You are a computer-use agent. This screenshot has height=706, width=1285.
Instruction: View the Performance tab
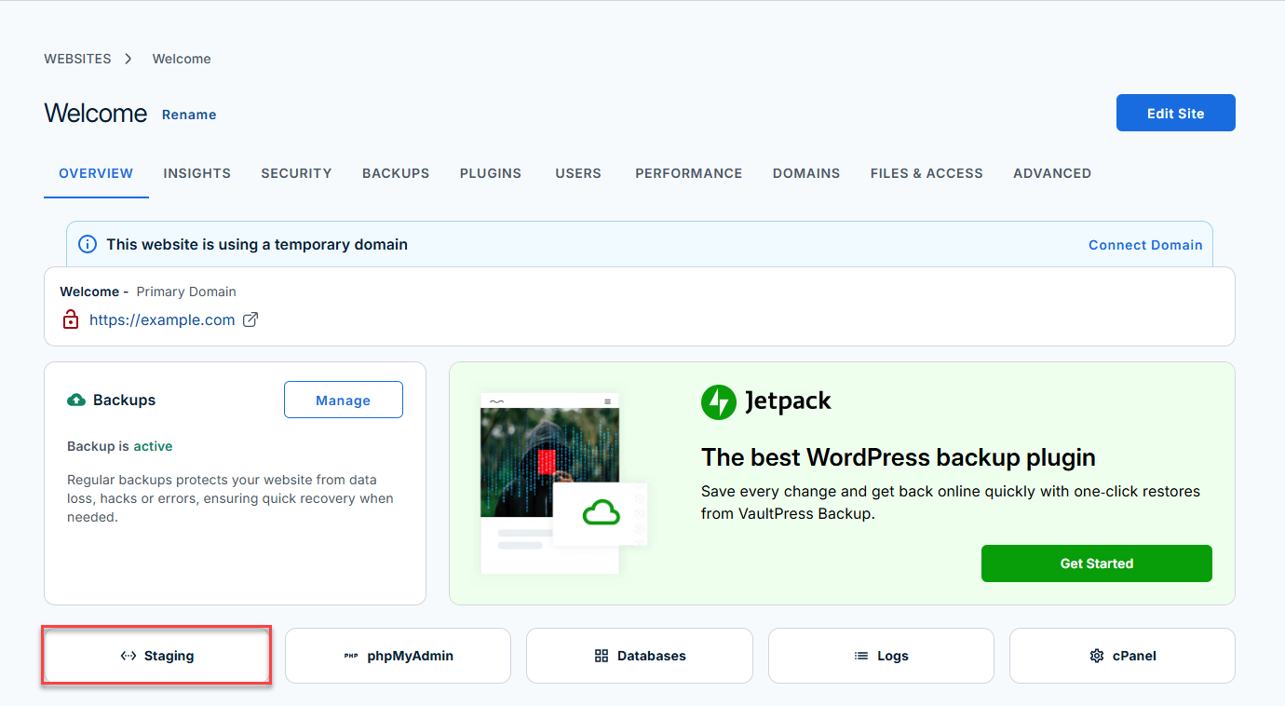pos(689,173)
